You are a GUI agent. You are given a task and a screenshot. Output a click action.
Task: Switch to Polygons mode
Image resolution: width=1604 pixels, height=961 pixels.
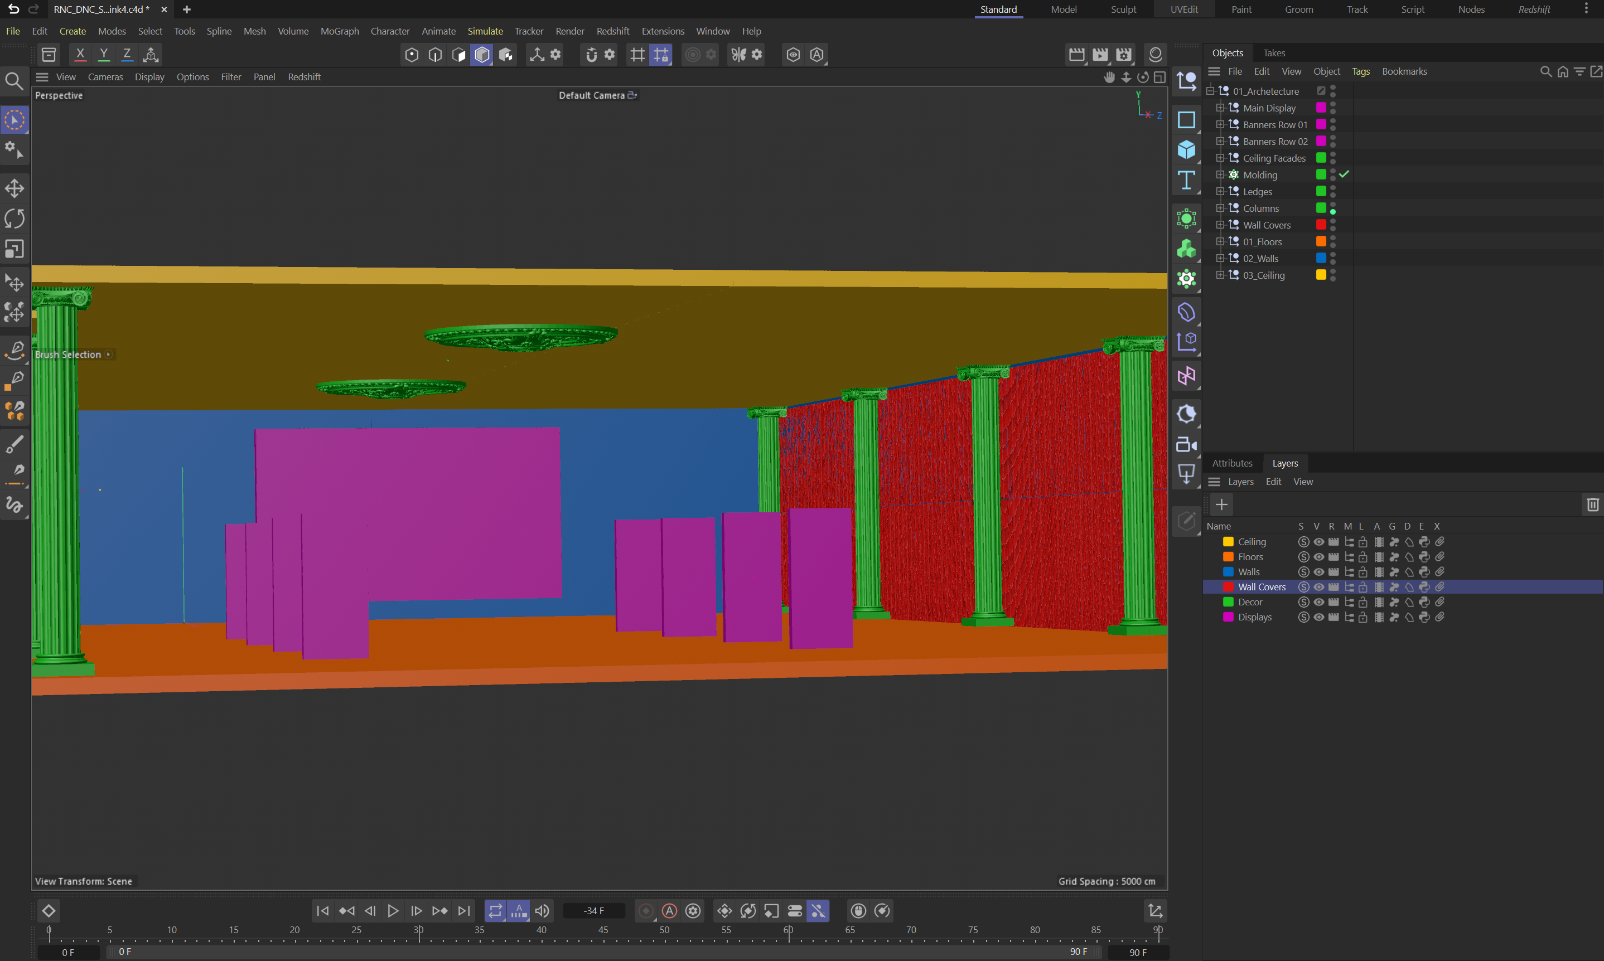[458, 55]
